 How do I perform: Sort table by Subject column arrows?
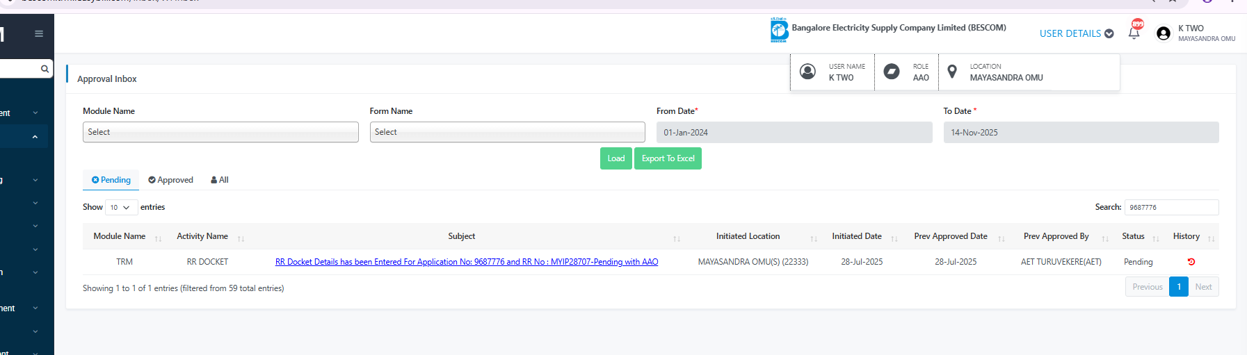(x=677, y=238)
